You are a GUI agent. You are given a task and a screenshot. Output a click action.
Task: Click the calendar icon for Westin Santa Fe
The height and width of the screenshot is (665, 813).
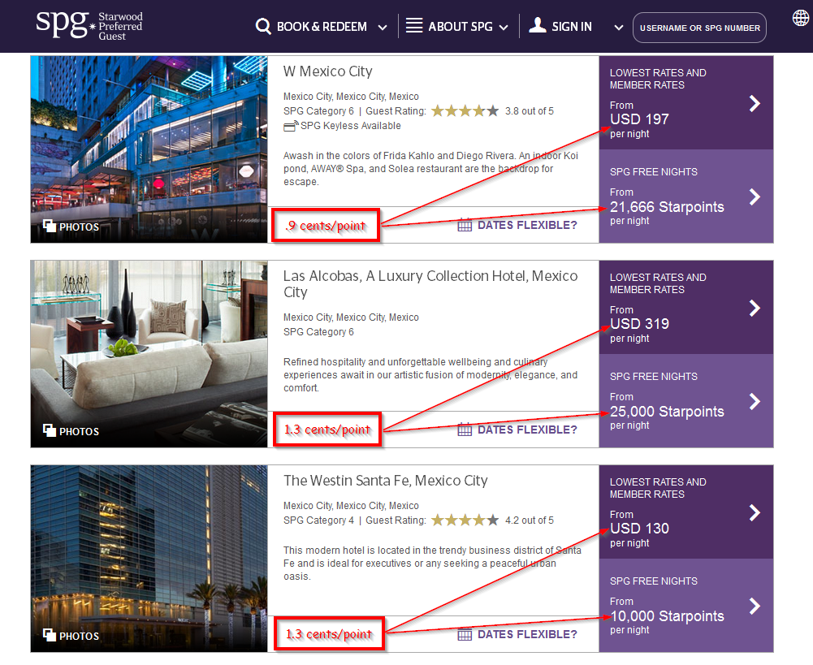point(465,634)
